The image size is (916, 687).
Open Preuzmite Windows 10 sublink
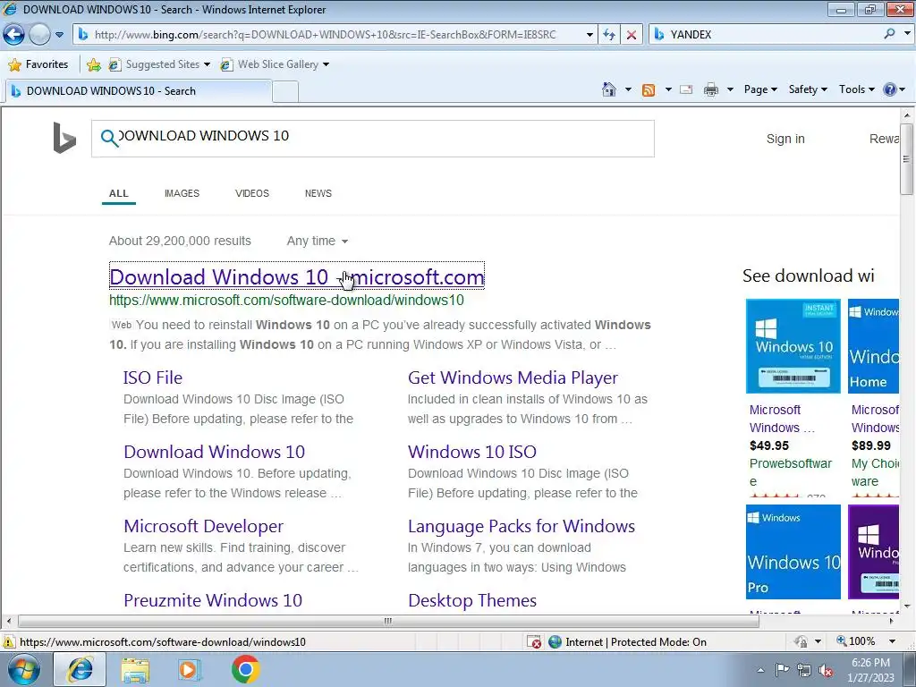pos(213,600)
